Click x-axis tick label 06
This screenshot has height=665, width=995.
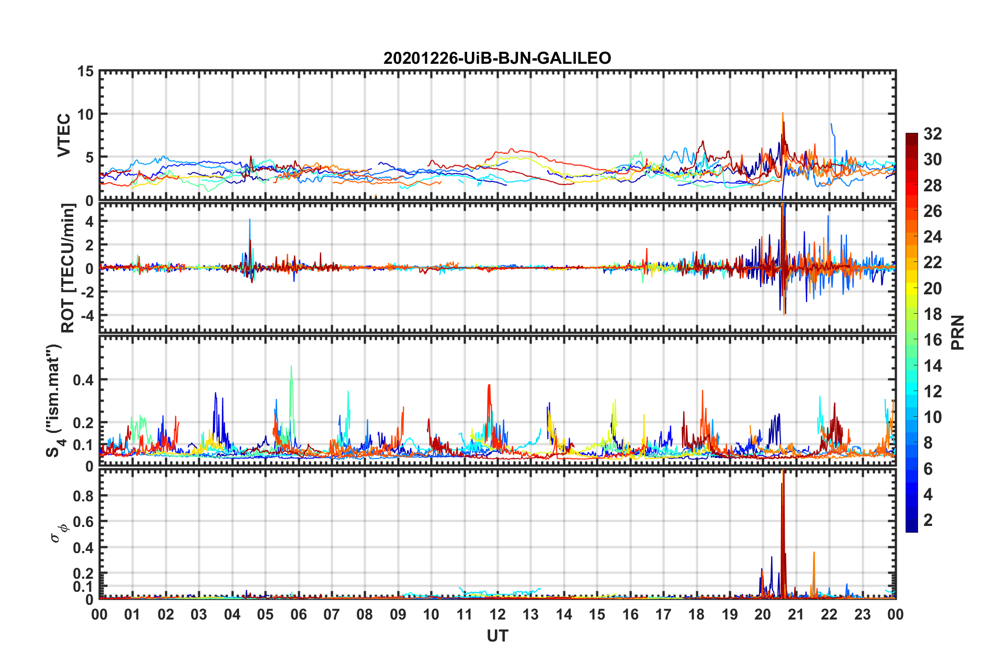tap(298, 614)
